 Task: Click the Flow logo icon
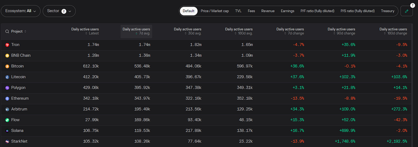tap(7, 120)
